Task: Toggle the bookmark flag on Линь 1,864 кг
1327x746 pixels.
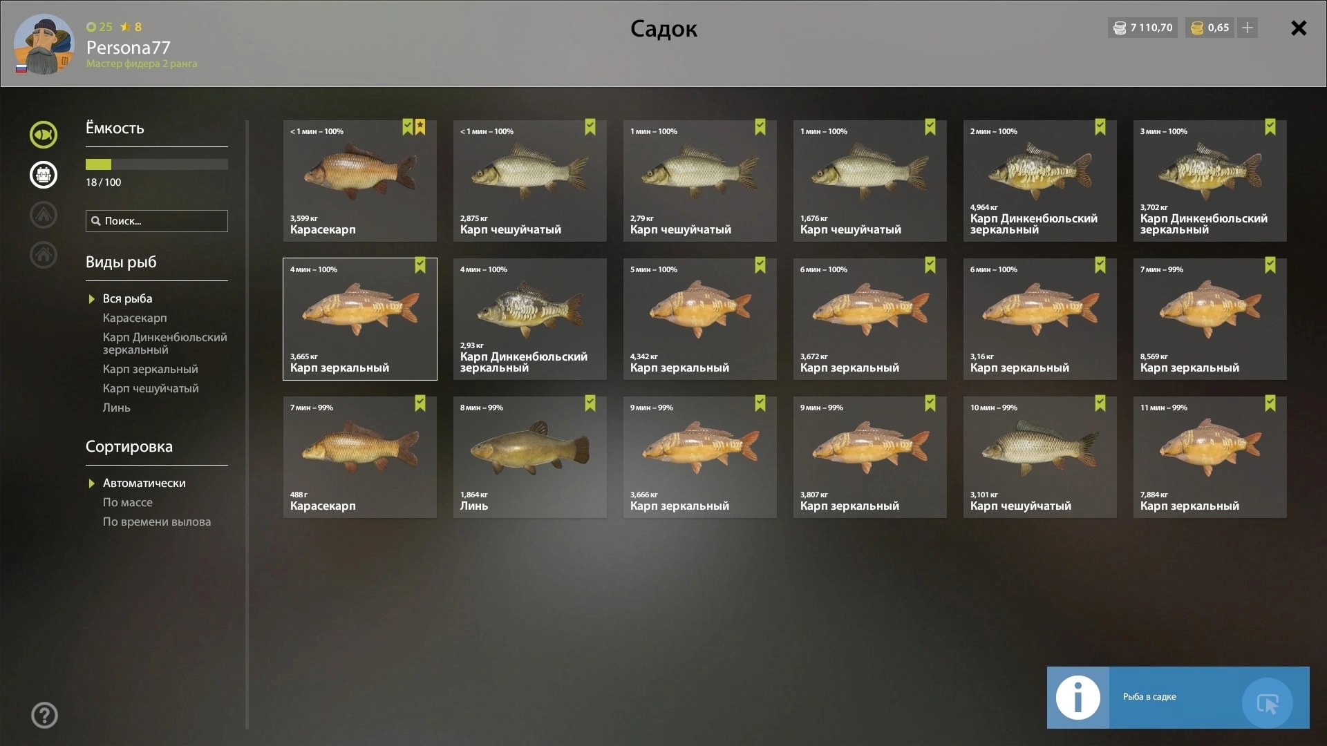Action: coord(590,403)
